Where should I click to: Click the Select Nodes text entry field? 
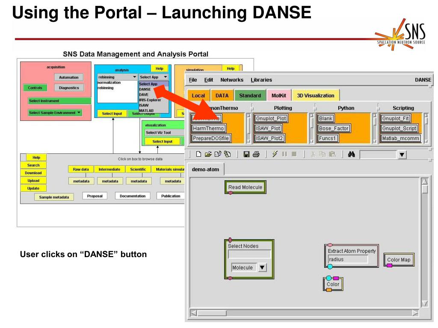click(249, 254)
